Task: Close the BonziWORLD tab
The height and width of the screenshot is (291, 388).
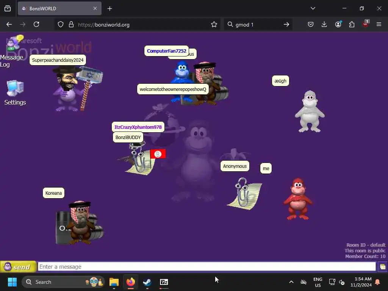Action: click(95, 9)
